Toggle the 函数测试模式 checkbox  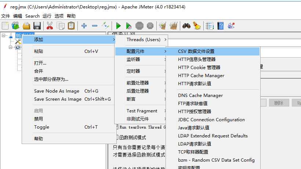[x=117, y=137]
